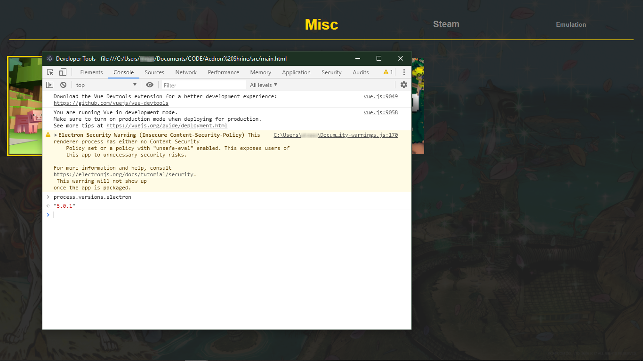Image resolution: width=643 pixels, height=361 pixels.
Task: Open the Security tab
Action: 331,72
